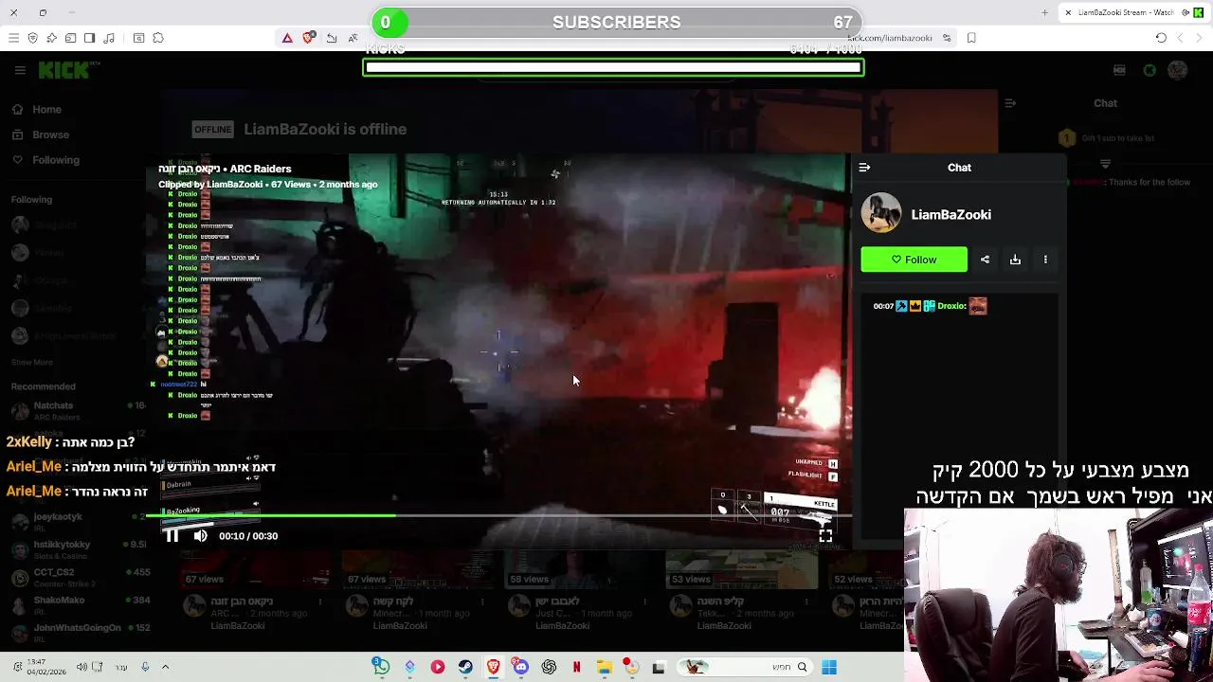
Task: Open Brave Rewards triangle icon
Action: tap(287, 38)
